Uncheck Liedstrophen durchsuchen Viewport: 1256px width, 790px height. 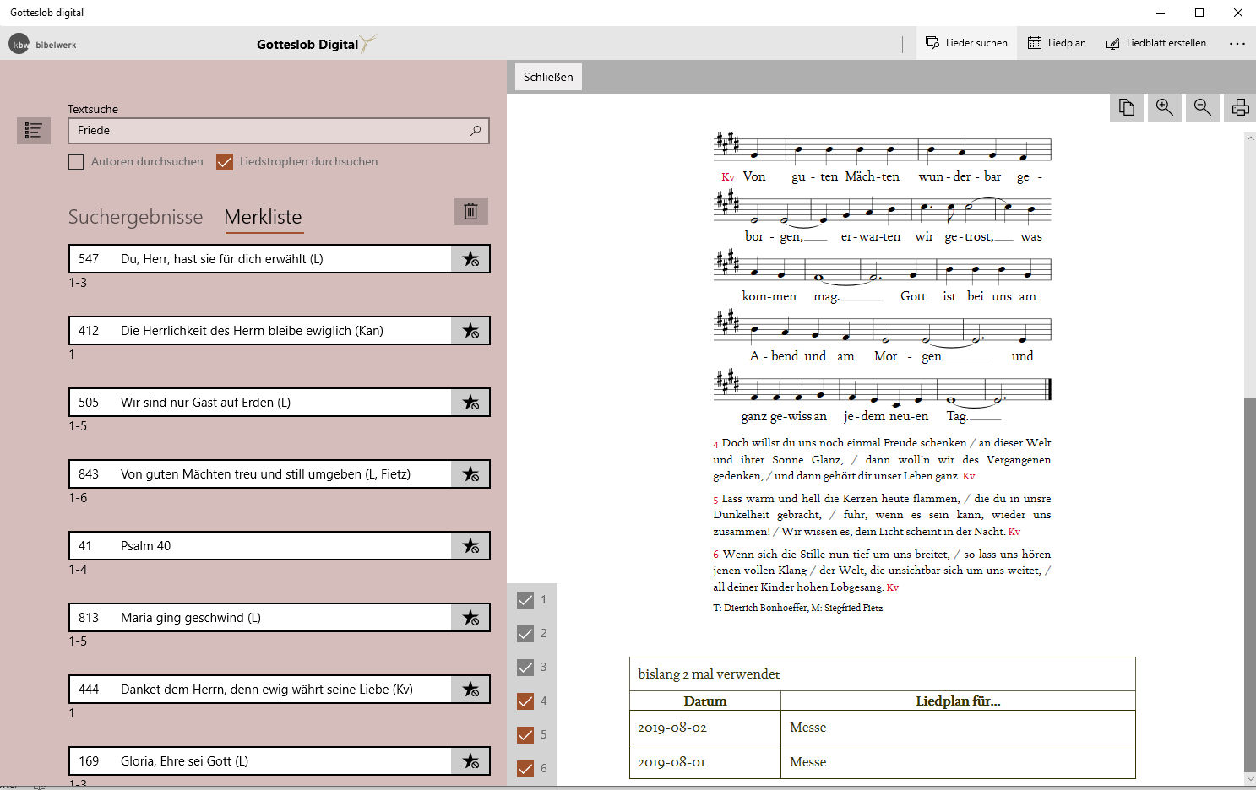click(225, 162)
